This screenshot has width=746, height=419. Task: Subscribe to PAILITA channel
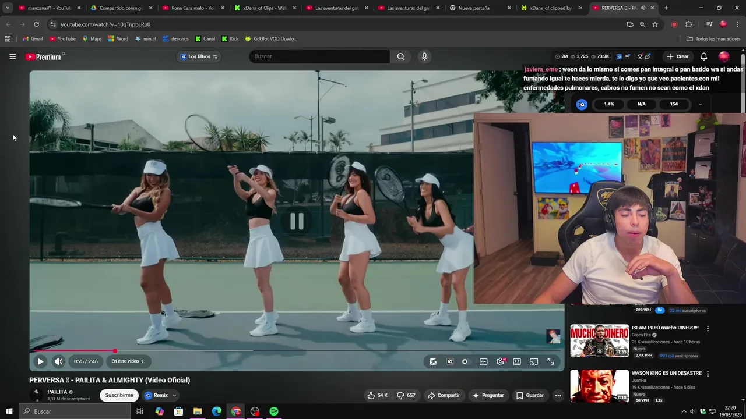pos(119,395)
